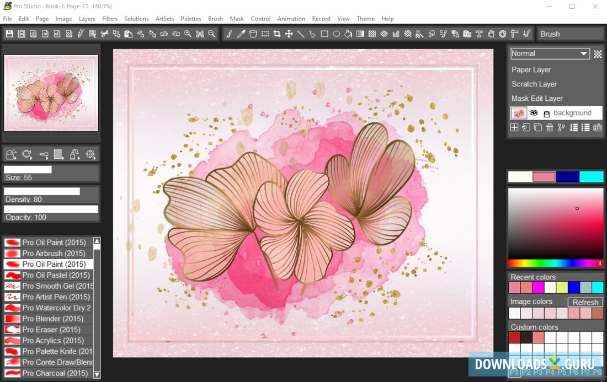Select the Rectangle shape tool

click(x=324, y=34)
